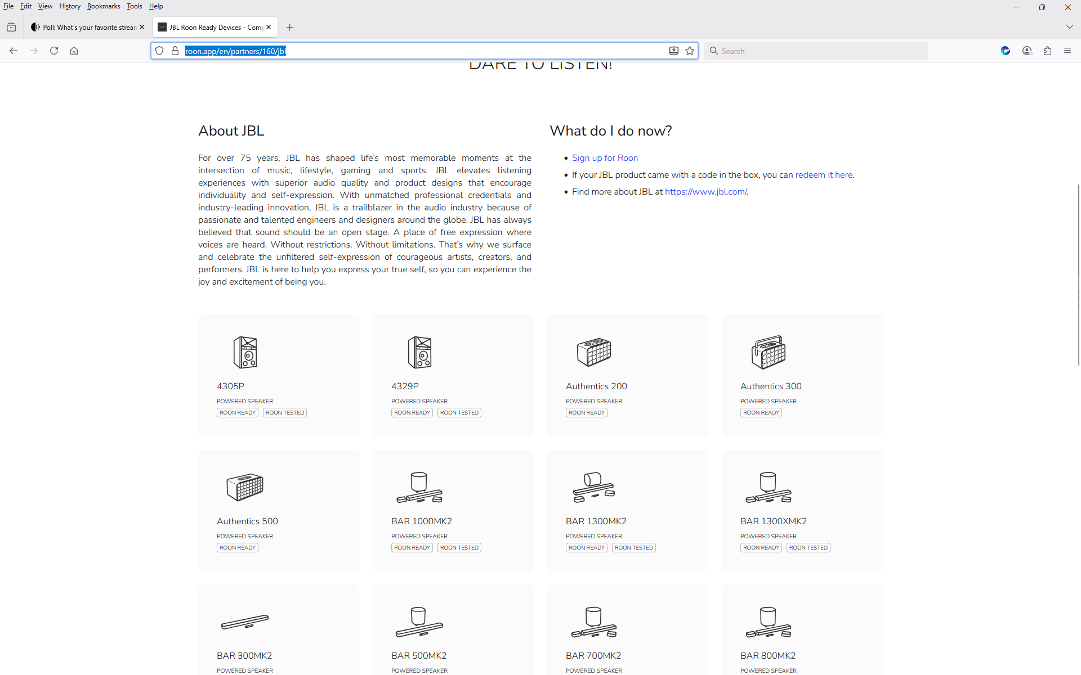
Task: Open the History menu
Action: pos(70,6)
